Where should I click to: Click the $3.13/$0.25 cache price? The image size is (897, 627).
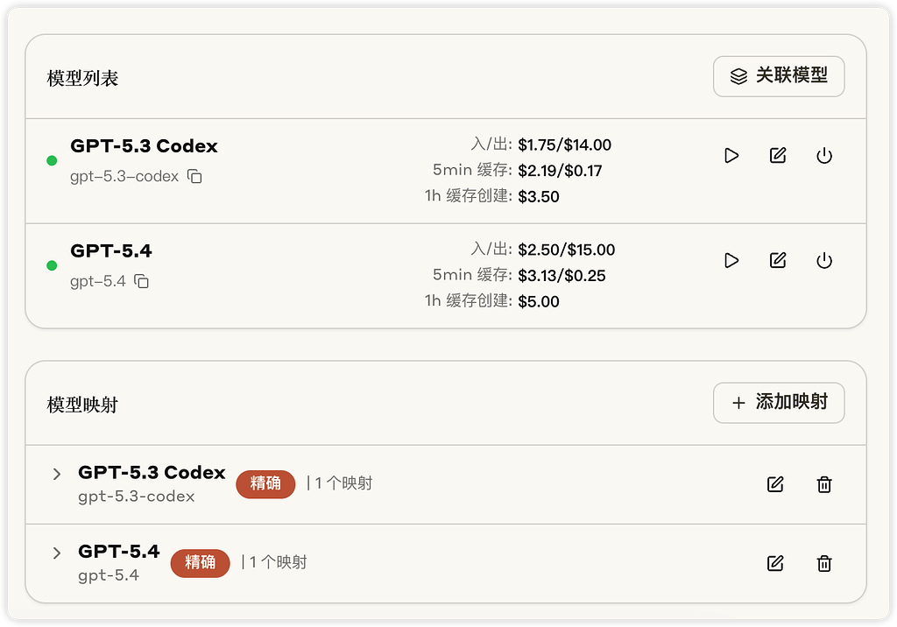[x=562, y=275]
